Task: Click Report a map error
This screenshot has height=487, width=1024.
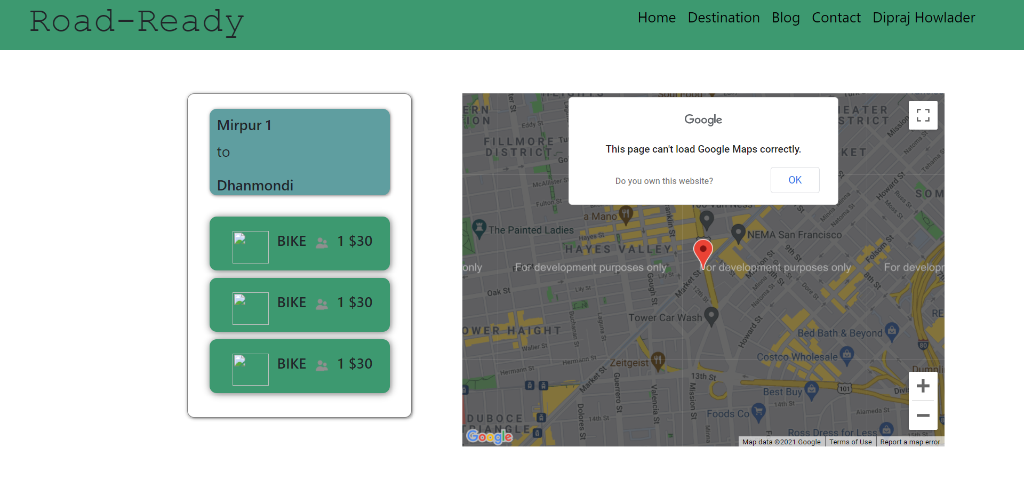Action: [x=910, y=442]
